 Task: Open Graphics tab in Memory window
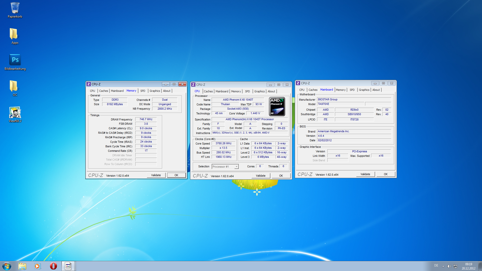155,91
